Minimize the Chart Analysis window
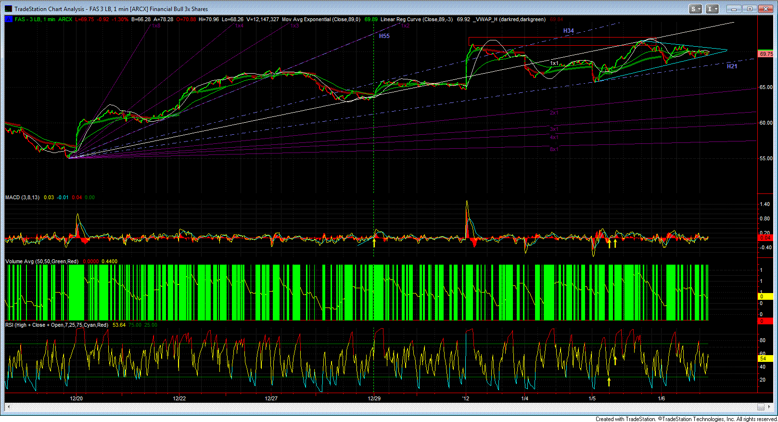Screen dimensions: 778x422 (x=734, y=9)
